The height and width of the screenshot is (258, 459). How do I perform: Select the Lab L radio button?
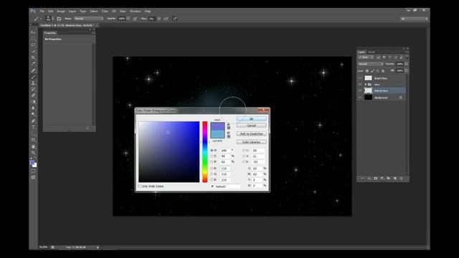pyautogui.click(x=244, y=150)
